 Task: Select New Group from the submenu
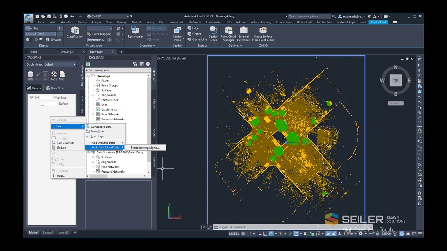click(98, 131)
